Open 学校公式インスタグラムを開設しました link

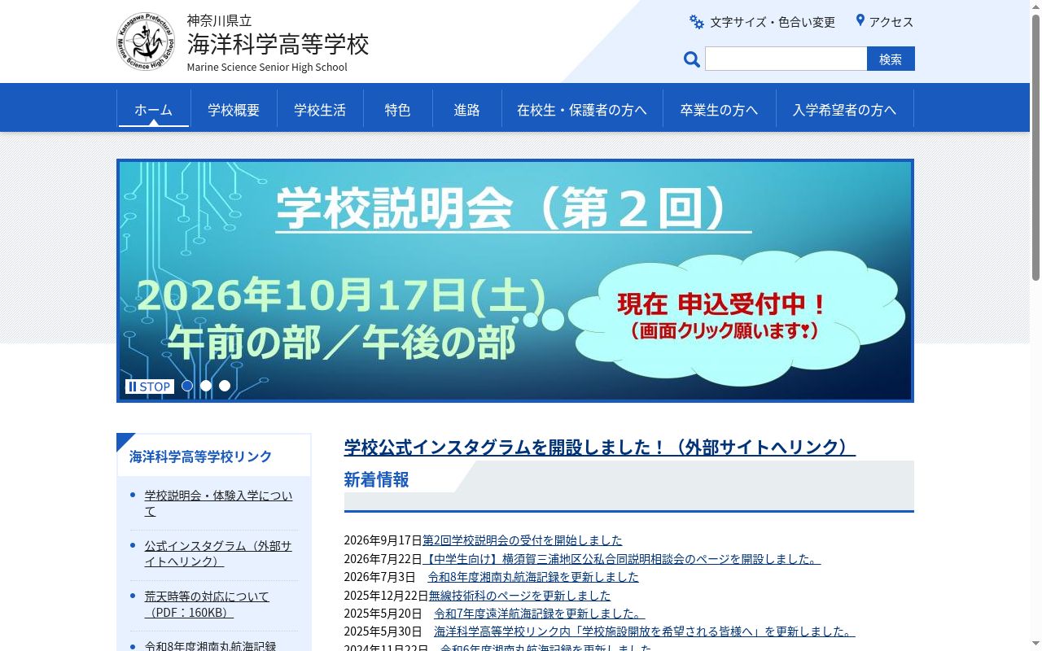click(x=599, y=447)
